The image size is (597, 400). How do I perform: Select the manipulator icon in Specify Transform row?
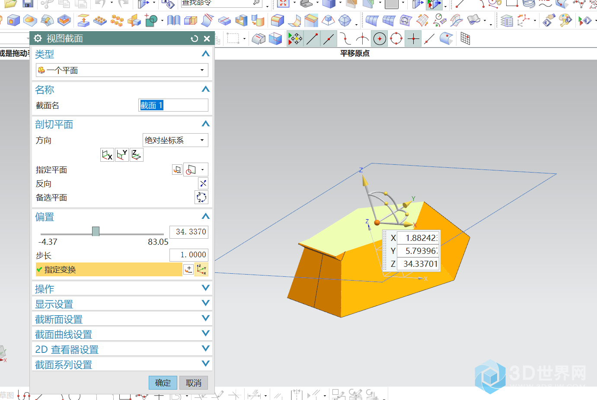point(201,269)
